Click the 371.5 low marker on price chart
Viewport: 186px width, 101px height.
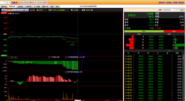tap(72, 45)
